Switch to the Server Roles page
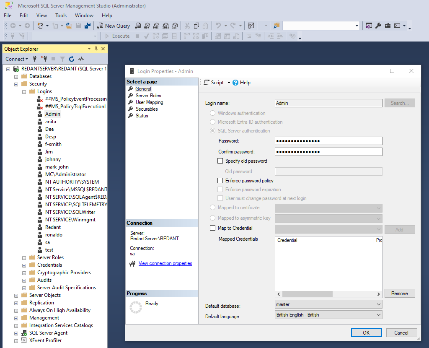 click(x=148, y=96)
